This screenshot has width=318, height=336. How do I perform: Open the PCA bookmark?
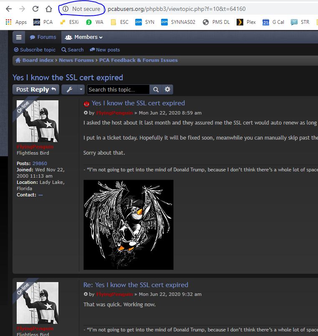(x=43, y=22)
